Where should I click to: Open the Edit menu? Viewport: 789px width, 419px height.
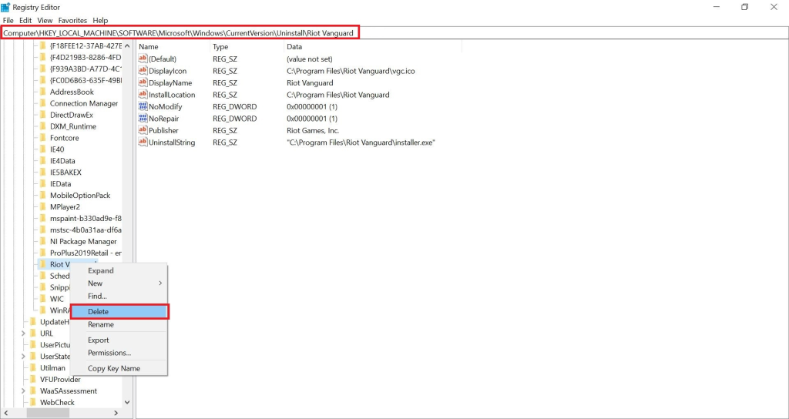coord(25,21)
